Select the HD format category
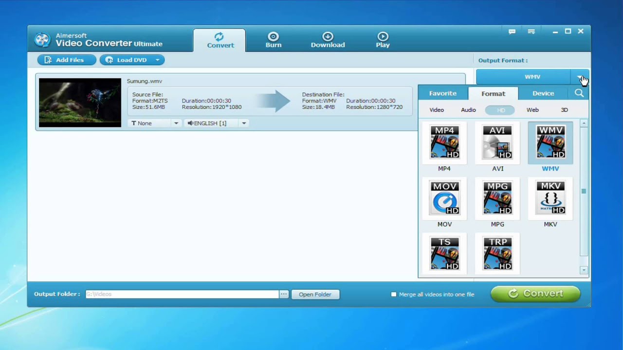This screenshot has width=623, height=350. [x=500, y=110]
